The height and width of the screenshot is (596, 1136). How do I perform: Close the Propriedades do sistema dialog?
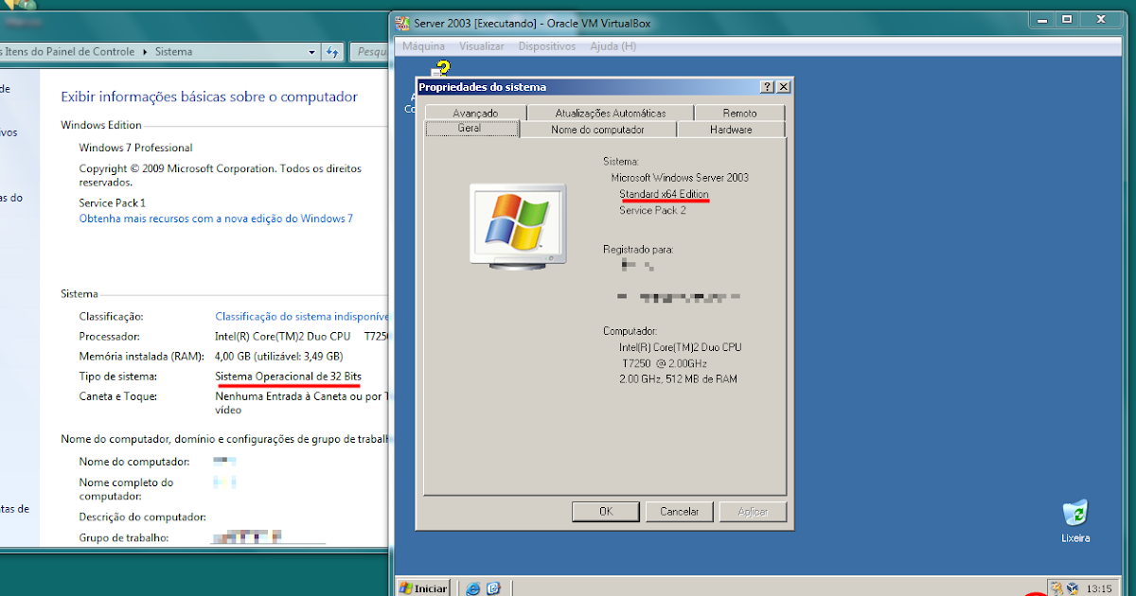pyautogui.click(x=783, y=87)
